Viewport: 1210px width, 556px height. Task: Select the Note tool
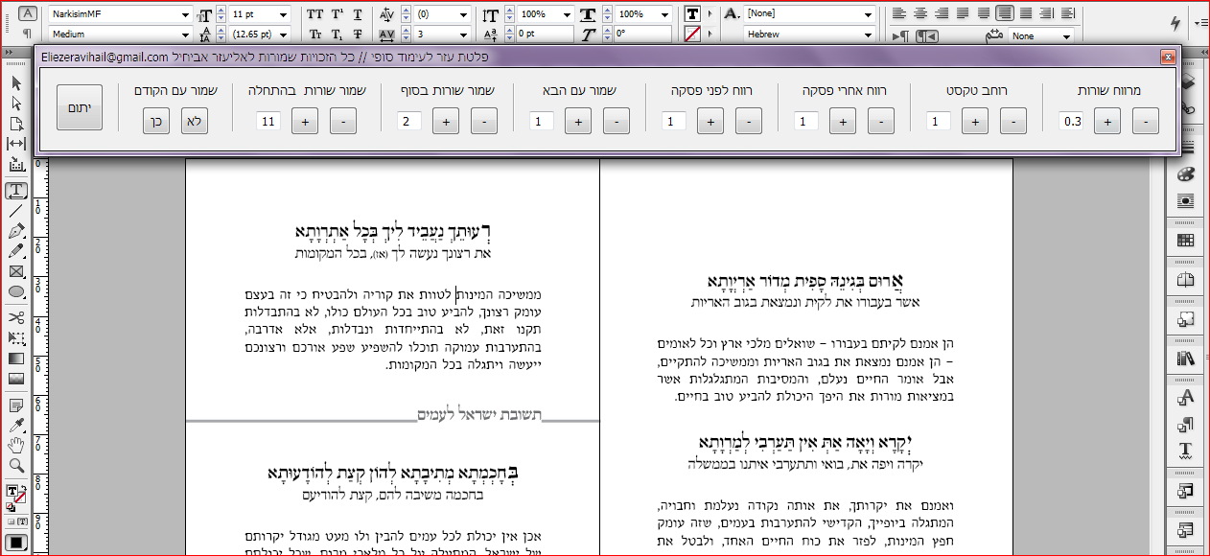pyautogui.click(x=16, y=405)
